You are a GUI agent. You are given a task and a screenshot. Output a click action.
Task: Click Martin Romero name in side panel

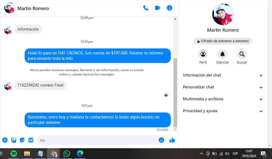pyautogui.click(x=223, y=30)
